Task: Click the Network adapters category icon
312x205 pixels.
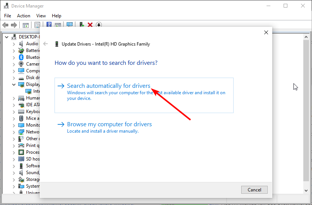Action: (x=21, y=132)
